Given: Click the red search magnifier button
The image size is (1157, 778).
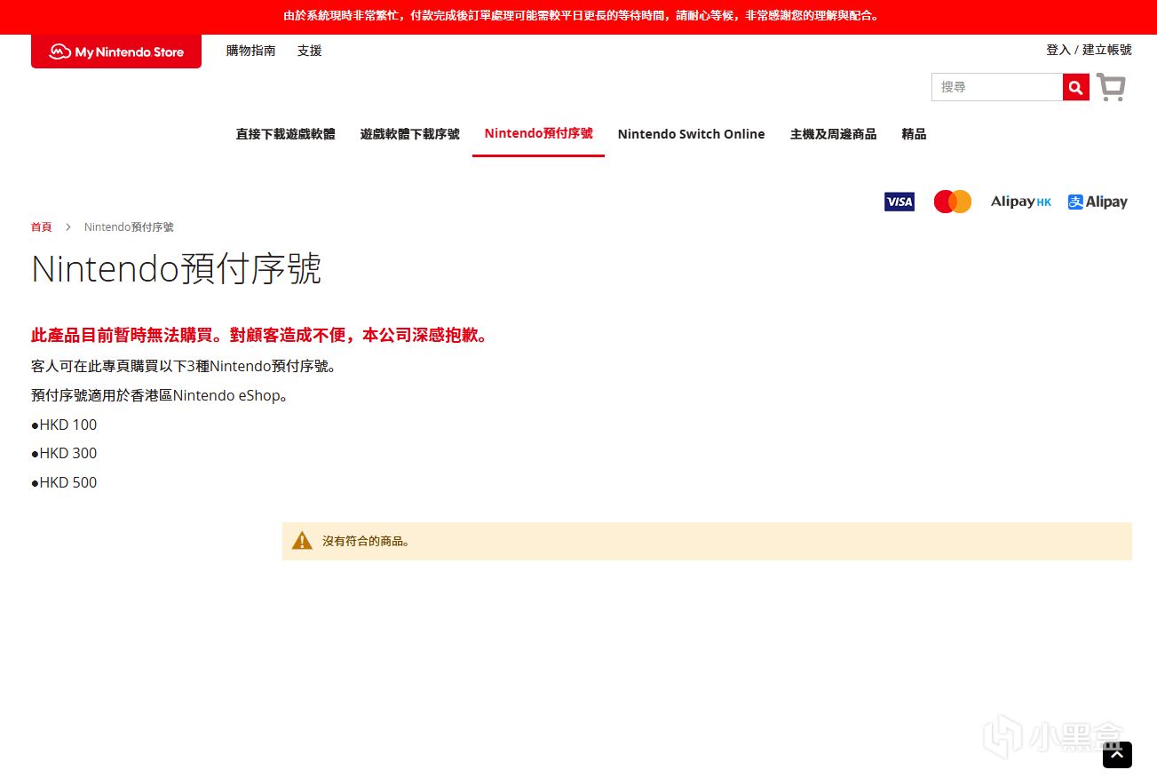Looking at the screenshot, I should 1075,87.
